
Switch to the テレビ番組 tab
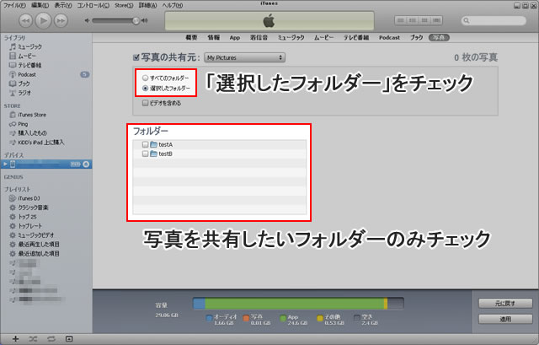(x=356, y=37)
